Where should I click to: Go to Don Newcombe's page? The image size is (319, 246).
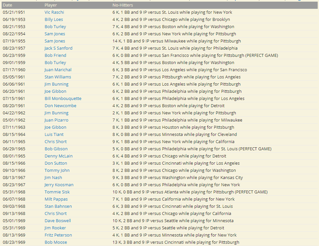coord(60,106)
